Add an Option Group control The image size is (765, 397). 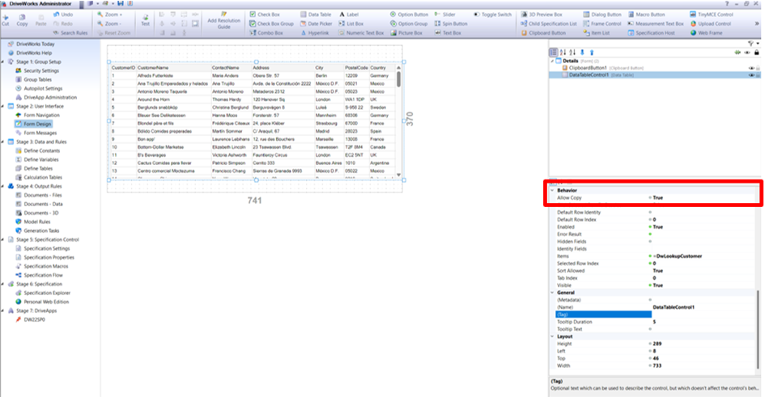pyautogui.click(x=409, y=24)
